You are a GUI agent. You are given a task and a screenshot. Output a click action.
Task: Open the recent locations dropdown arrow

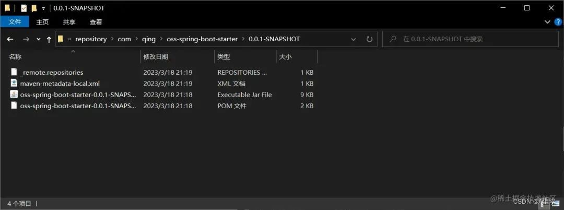pos(38,39)
